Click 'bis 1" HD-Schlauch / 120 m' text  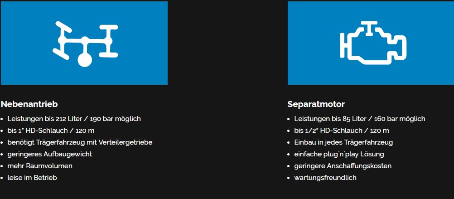pyautogui.click(x=51, y=131)
